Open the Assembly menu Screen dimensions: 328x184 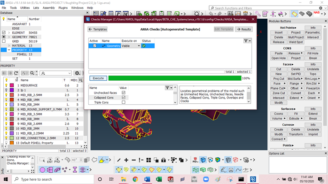tap(48, 8)
